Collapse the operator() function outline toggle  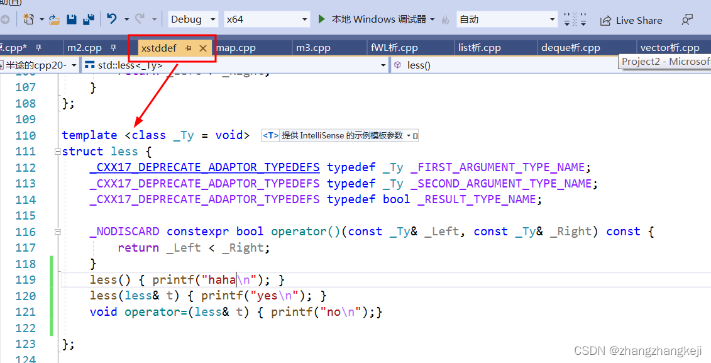coord(58,232)
